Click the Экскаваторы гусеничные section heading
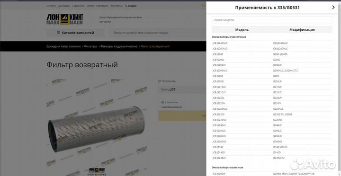341x176 pixels. click(x=229, y=37)
